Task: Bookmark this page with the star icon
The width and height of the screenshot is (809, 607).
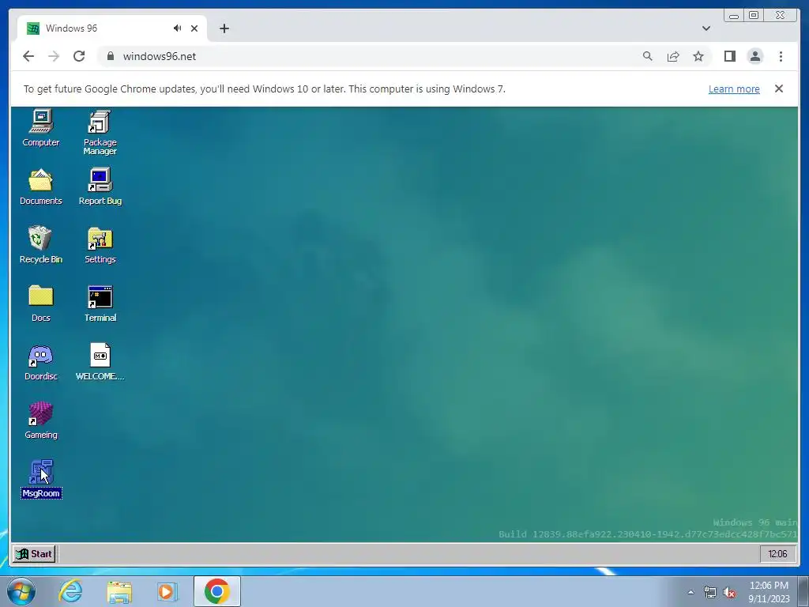Action: (698, 56)
